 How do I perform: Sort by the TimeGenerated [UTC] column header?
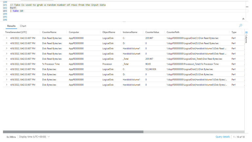[x=16, y=32]
